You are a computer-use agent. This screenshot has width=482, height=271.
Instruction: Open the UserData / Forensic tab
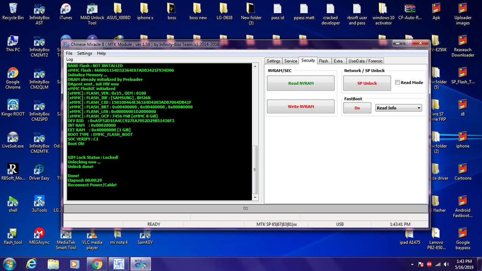(365, 61)
